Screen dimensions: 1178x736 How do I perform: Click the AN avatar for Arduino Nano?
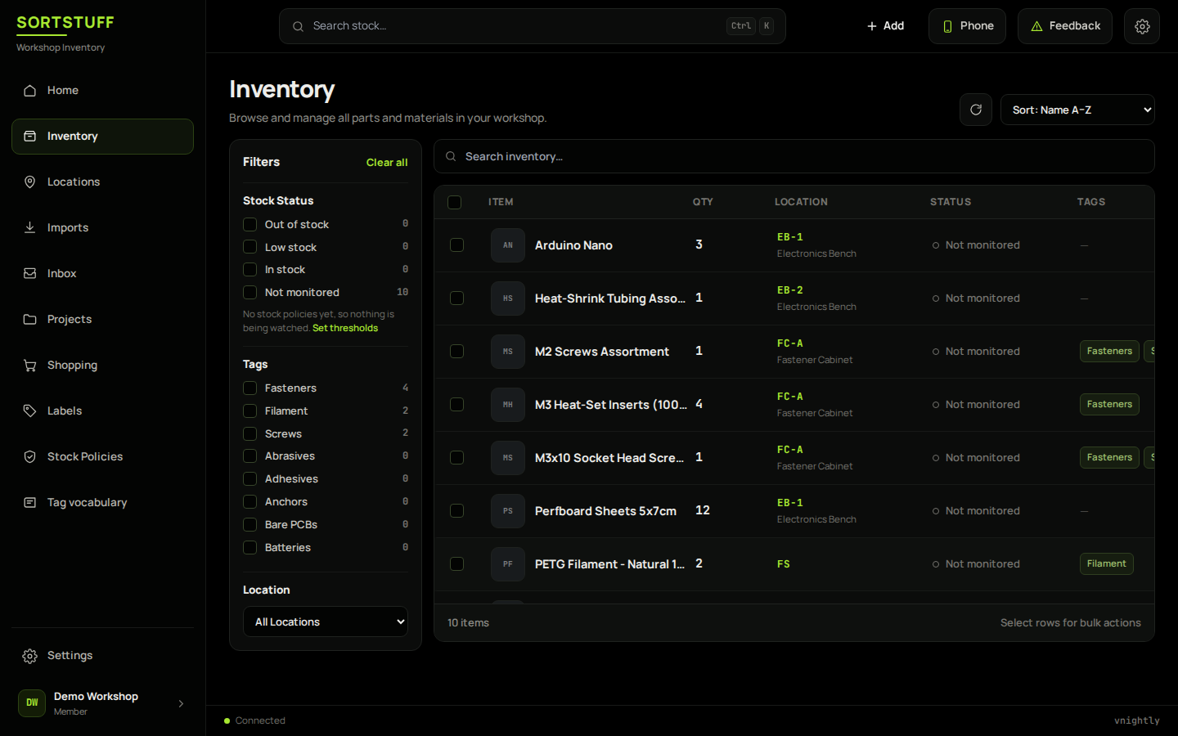tap(508, 245)
